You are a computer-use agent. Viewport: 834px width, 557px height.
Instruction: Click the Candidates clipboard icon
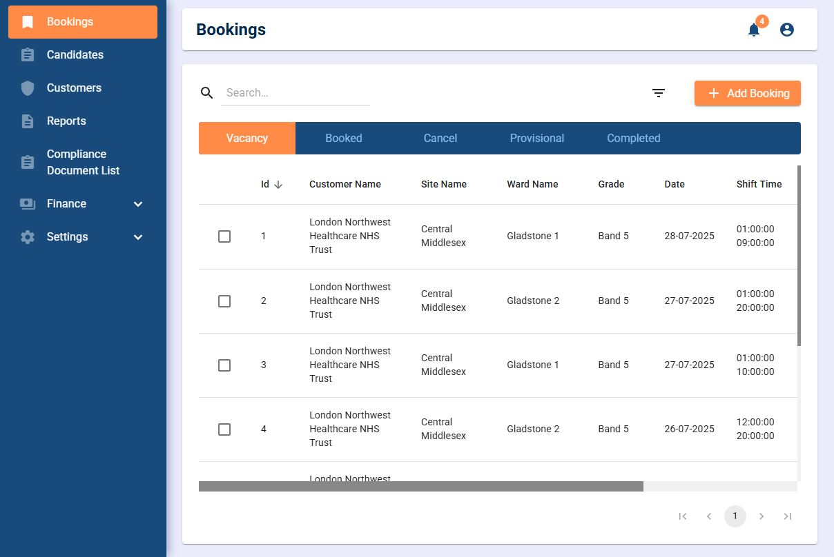click(x=28, y=55)
